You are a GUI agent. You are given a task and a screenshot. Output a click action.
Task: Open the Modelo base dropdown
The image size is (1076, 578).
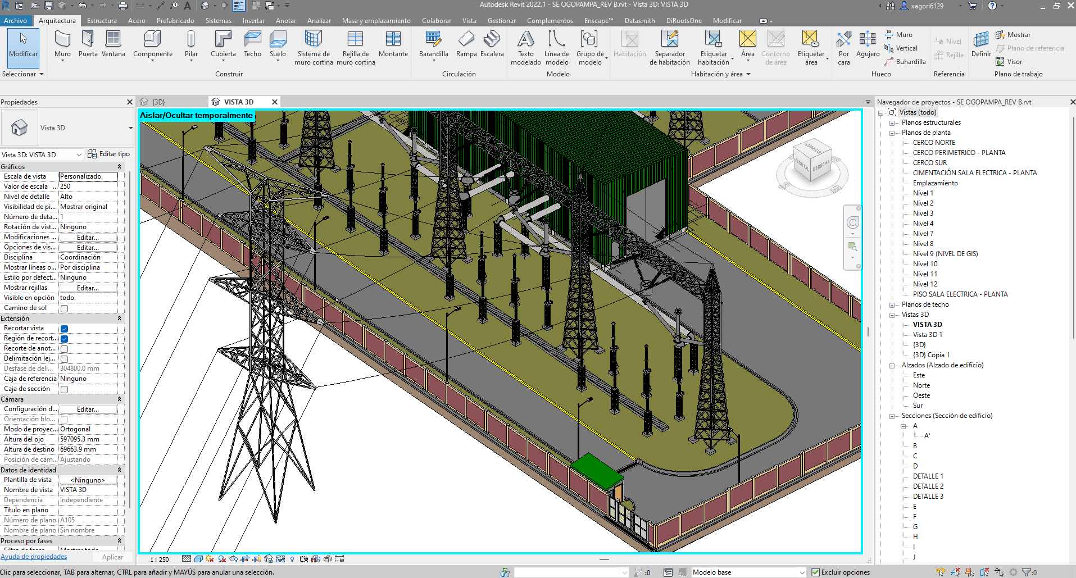pos(802,572)
